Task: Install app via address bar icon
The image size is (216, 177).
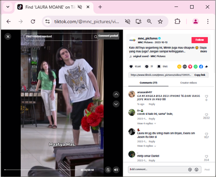Action: tap(138, 22)
